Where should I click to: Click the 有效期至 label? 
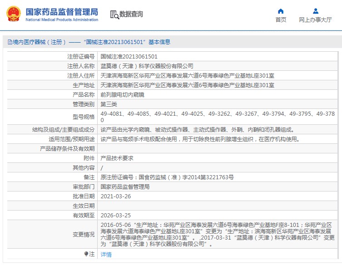pos(84,215)
